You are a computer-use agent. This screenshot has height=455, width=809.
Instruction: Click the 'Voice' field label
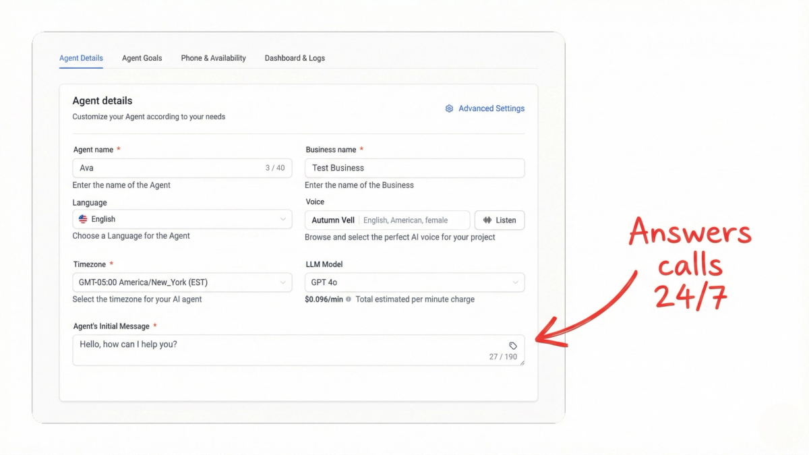pyautogui.click(x=315, y=202)
